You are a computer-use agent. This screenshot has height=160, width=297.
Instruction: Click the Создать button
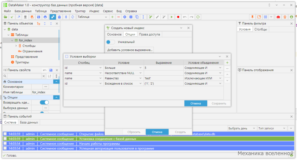[180, 132]
